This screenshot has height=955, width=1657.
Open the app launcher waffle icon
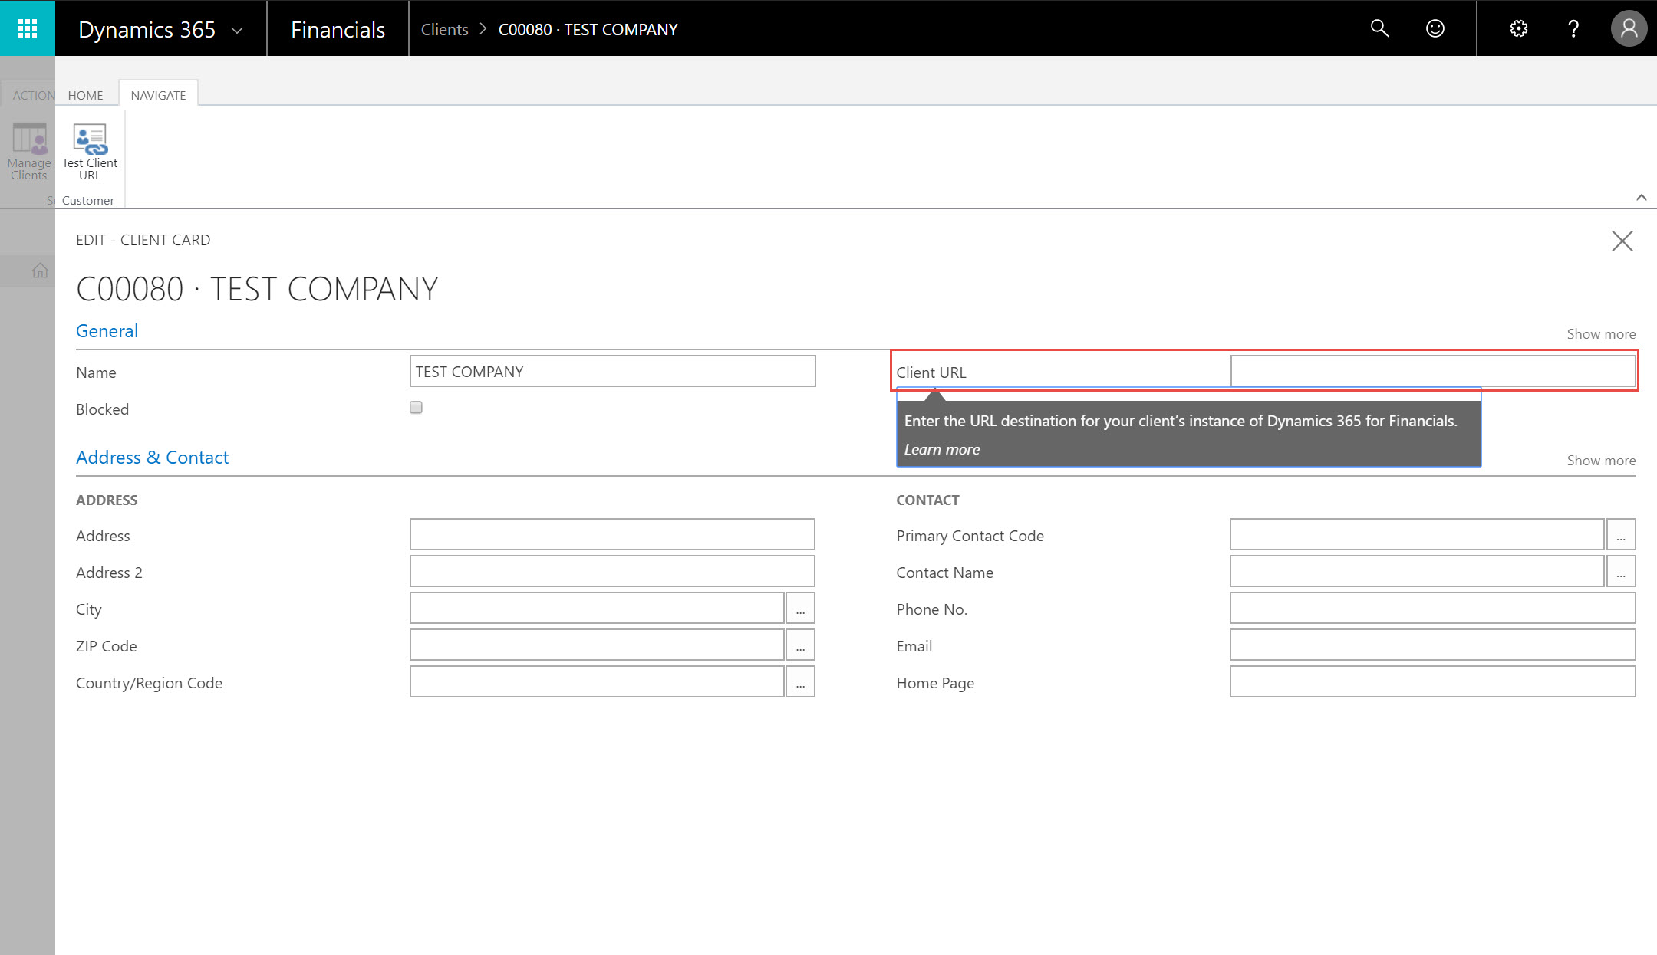28,28
